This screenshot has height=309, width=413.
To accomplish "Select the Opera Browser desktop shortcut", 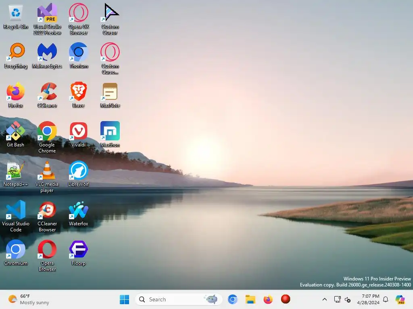I will coord(47,255).
